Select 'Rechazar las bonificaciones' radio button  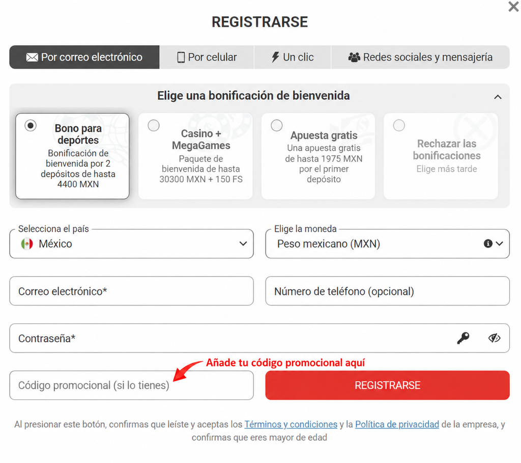coord(399,126)
